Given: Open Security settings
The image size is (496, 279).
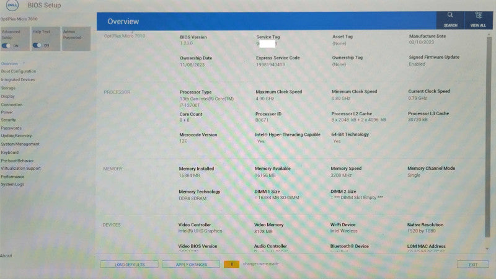Looking at the screenshot, I should (x=8, y=120).
